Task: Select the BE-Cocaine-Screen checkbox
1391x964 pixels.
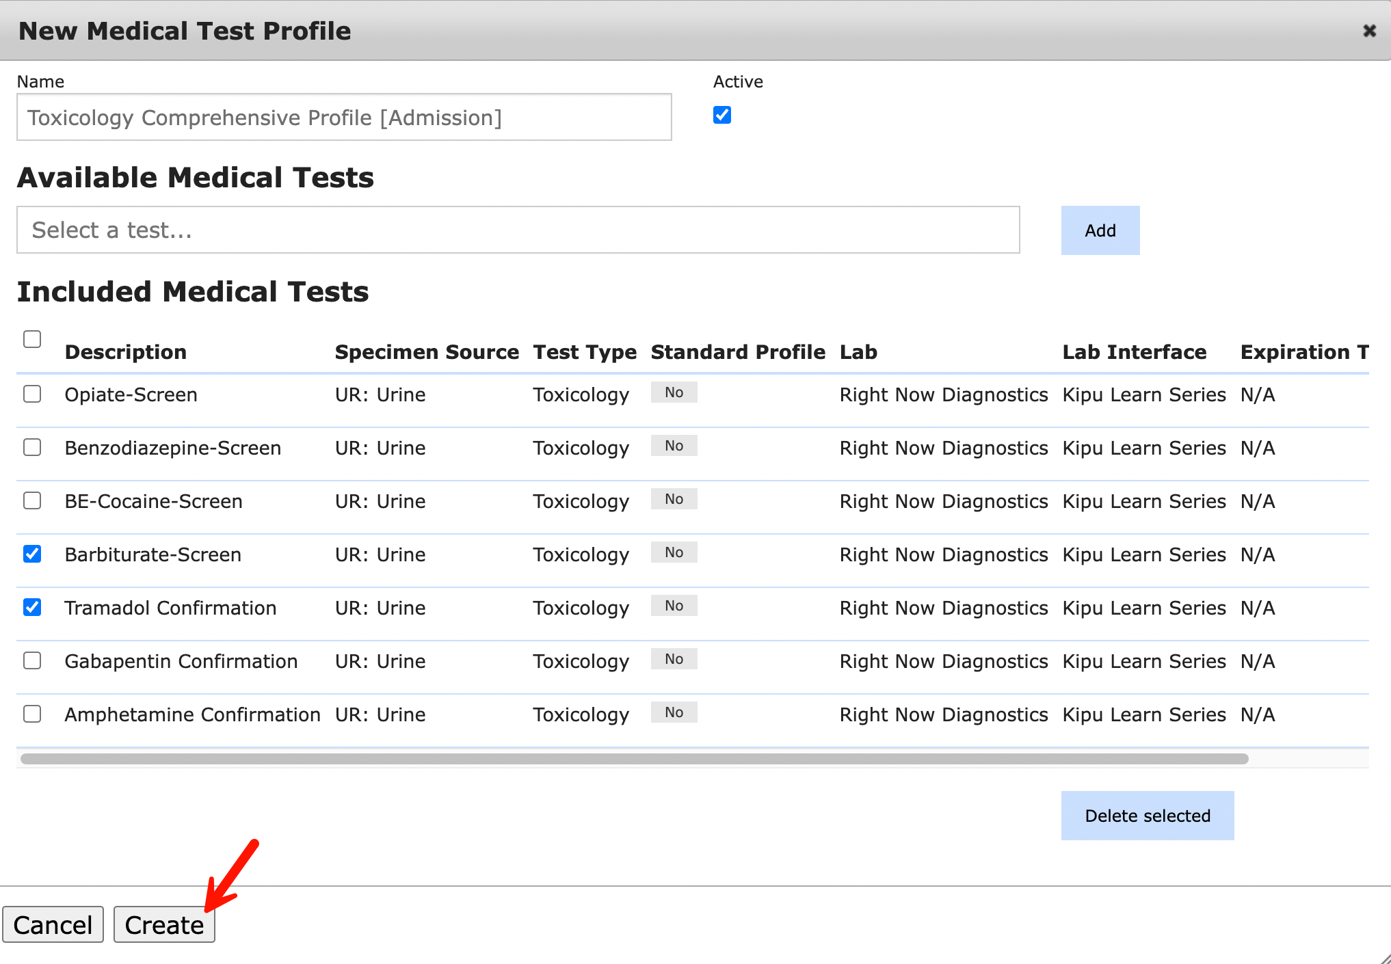Action: coord(32,501)
